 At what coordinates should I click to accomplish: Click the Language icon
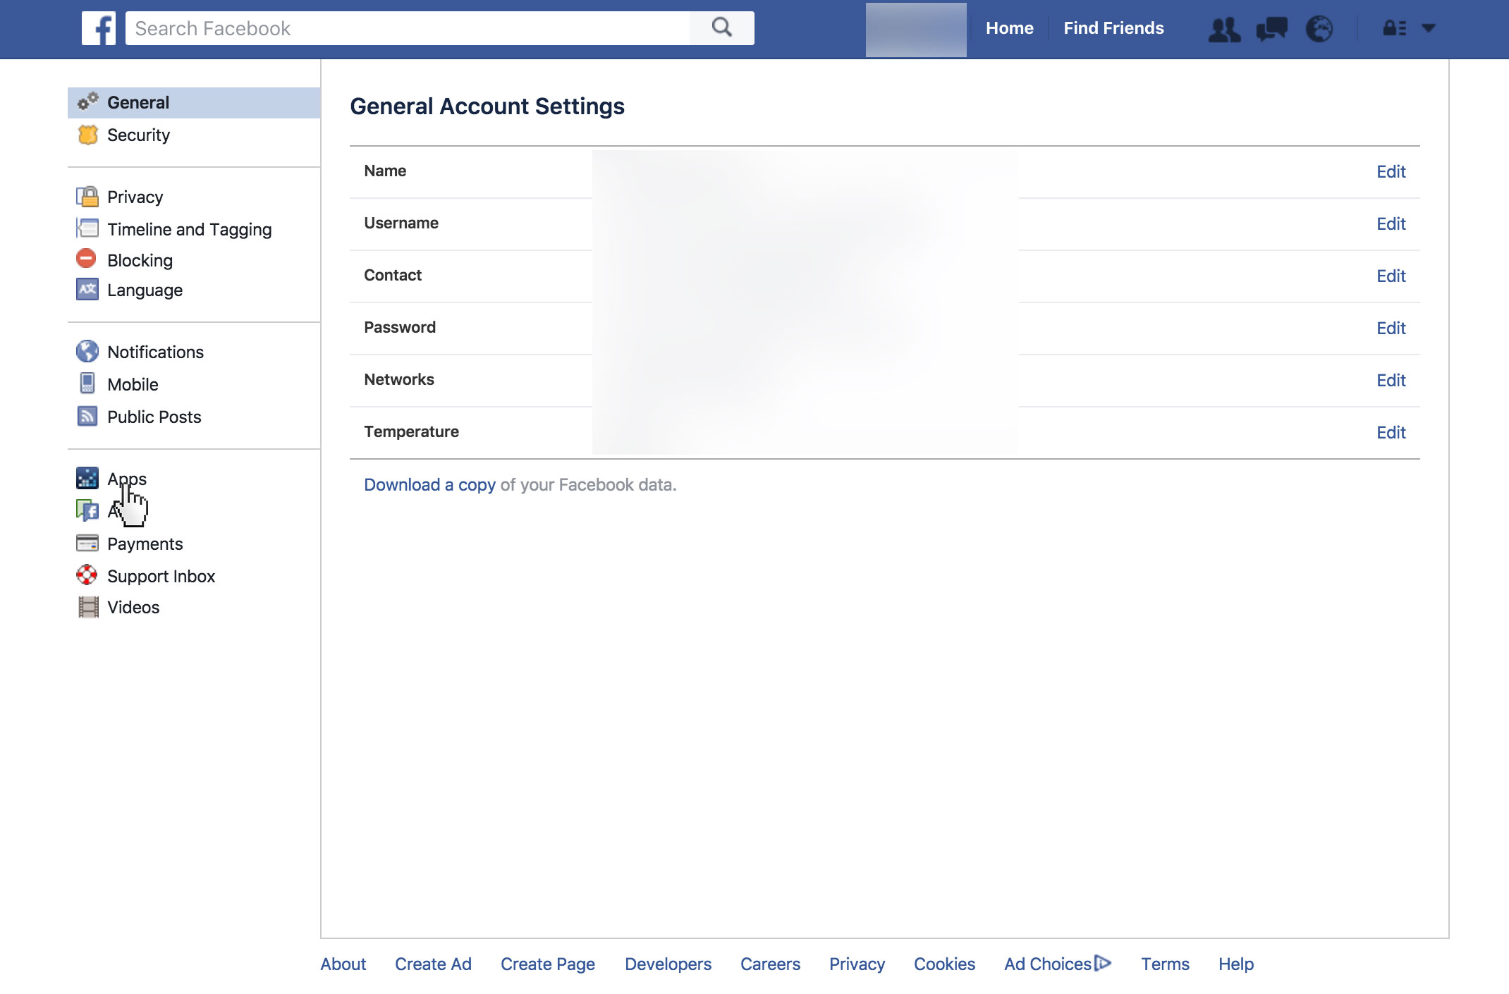(x=87, y=289)
